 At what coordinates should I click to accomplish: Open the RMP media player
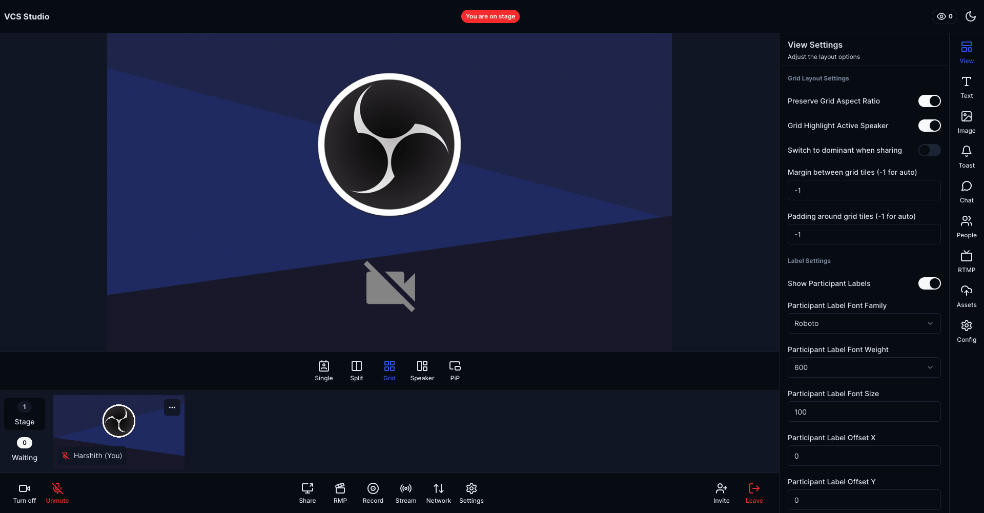pyautogui.click(x=340, y=493)
